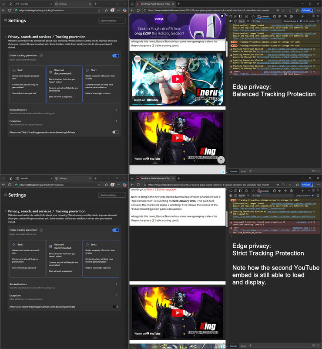Click the Copilot icon in the upper Settings window
The width and height of the screenshot is (322, 349).
[125, 10]
